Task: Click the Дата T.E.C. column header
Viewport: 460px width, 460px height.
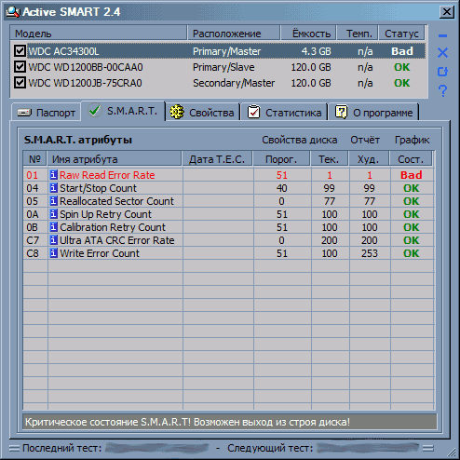Action: (x=217, y=159)
